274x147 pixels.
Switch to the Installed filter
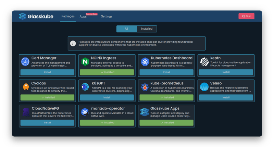(x=147, y=29)
